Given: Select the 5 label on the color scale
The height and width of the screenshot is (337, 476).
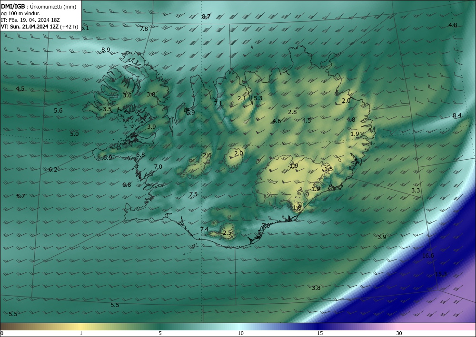Looking at the screenshot, I should click(x=160, y=334).
